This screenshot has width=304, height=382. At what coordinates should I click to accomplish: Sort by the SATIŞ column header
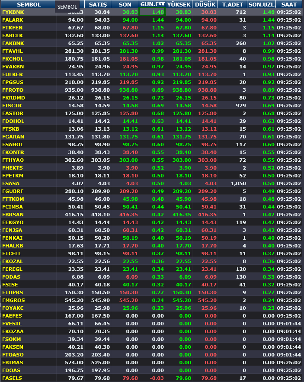tap(98, 4)
